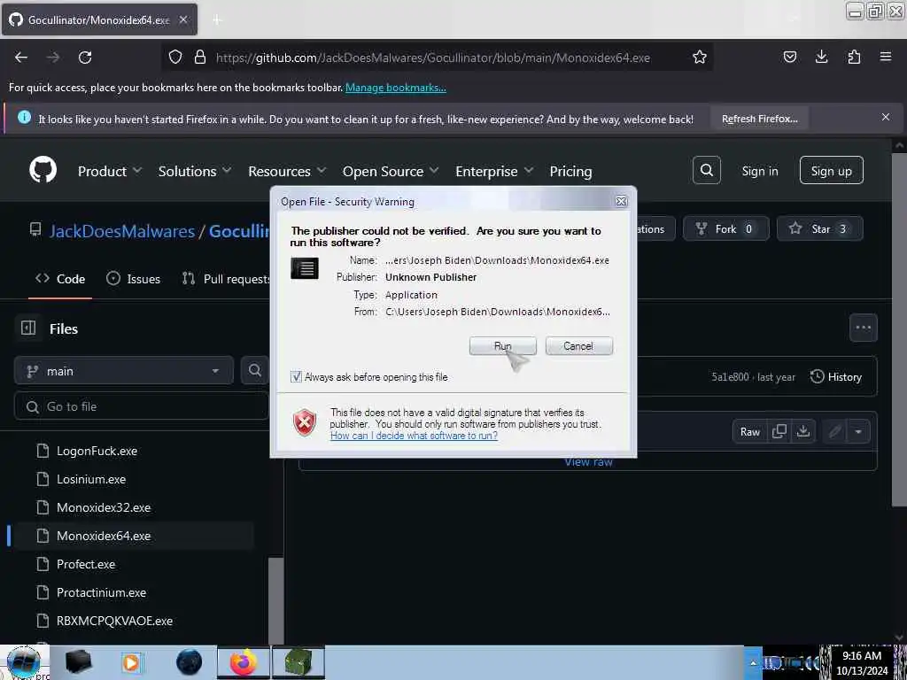Open the Pocket save icon
The width and height of the screenshot is (907, 680).
pos(789,58)
